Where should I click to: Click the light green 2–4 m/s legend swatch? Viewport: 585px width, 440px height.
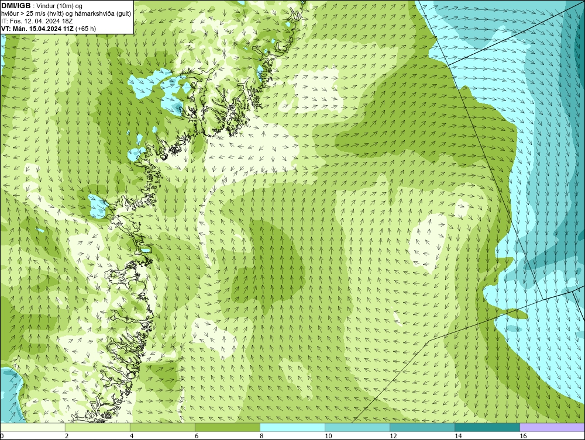(97, 427)
